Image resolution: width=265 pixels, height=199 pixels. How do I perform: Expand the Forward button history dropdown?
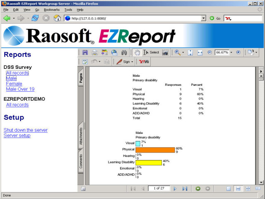[x=28, y=18]
